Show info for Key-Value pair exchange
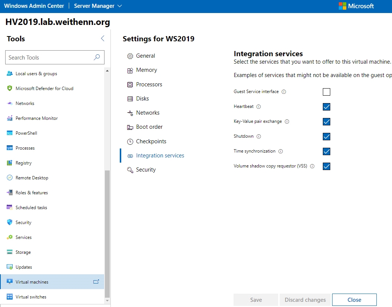Viewport: 392px width, 307px height. 287,121
